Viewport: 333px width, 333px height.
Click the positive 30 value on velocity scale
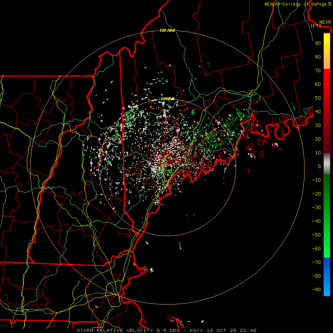click(x=318, y=125)
